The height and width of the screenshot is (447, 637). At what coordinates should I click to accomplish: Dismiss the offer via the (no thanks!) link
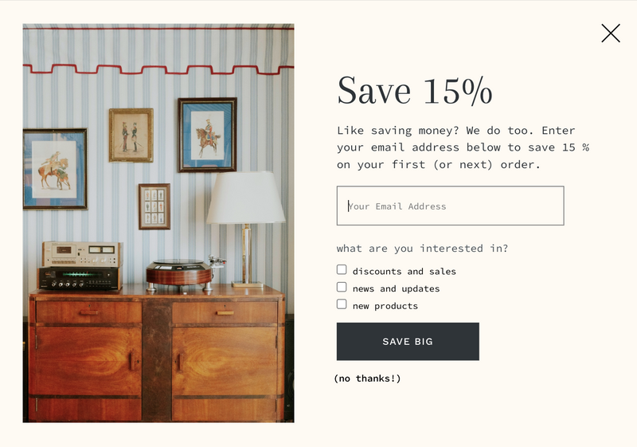tap(367, 378)
